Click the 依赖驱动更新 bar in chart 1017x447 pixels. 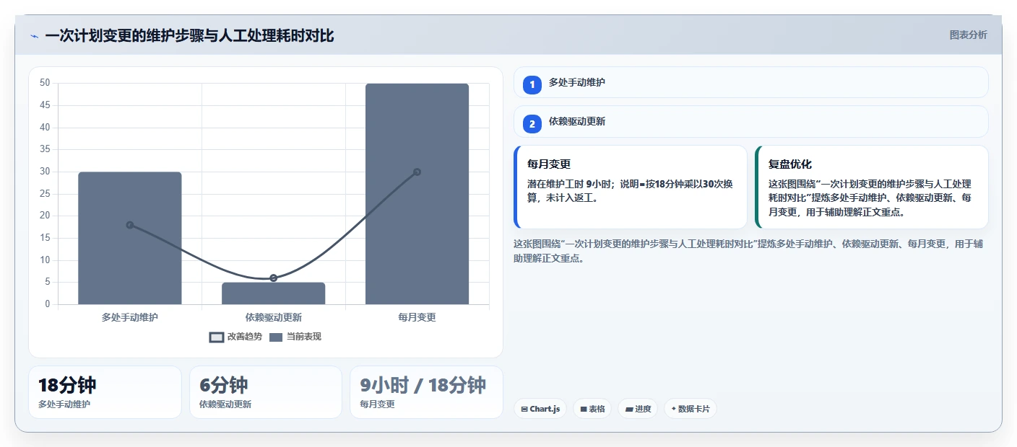point(273,293)
